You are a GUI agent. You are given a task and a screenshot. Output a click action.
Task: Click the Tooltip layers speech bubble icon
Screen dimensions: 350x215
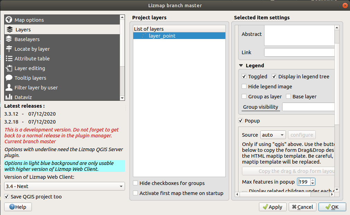coord(9,78)
